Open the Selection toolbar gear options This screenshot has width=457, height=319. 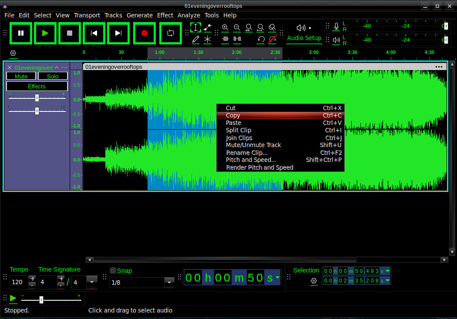point(314,281)
